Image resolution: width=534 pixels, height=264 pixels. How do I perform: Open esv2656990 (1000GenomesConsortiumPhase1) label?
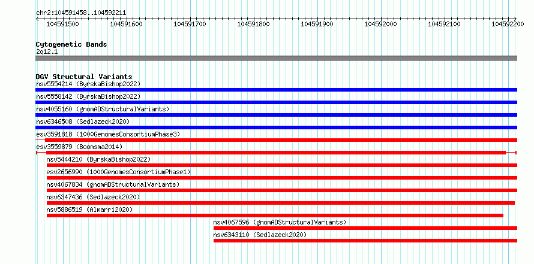(x=119, y=172)
